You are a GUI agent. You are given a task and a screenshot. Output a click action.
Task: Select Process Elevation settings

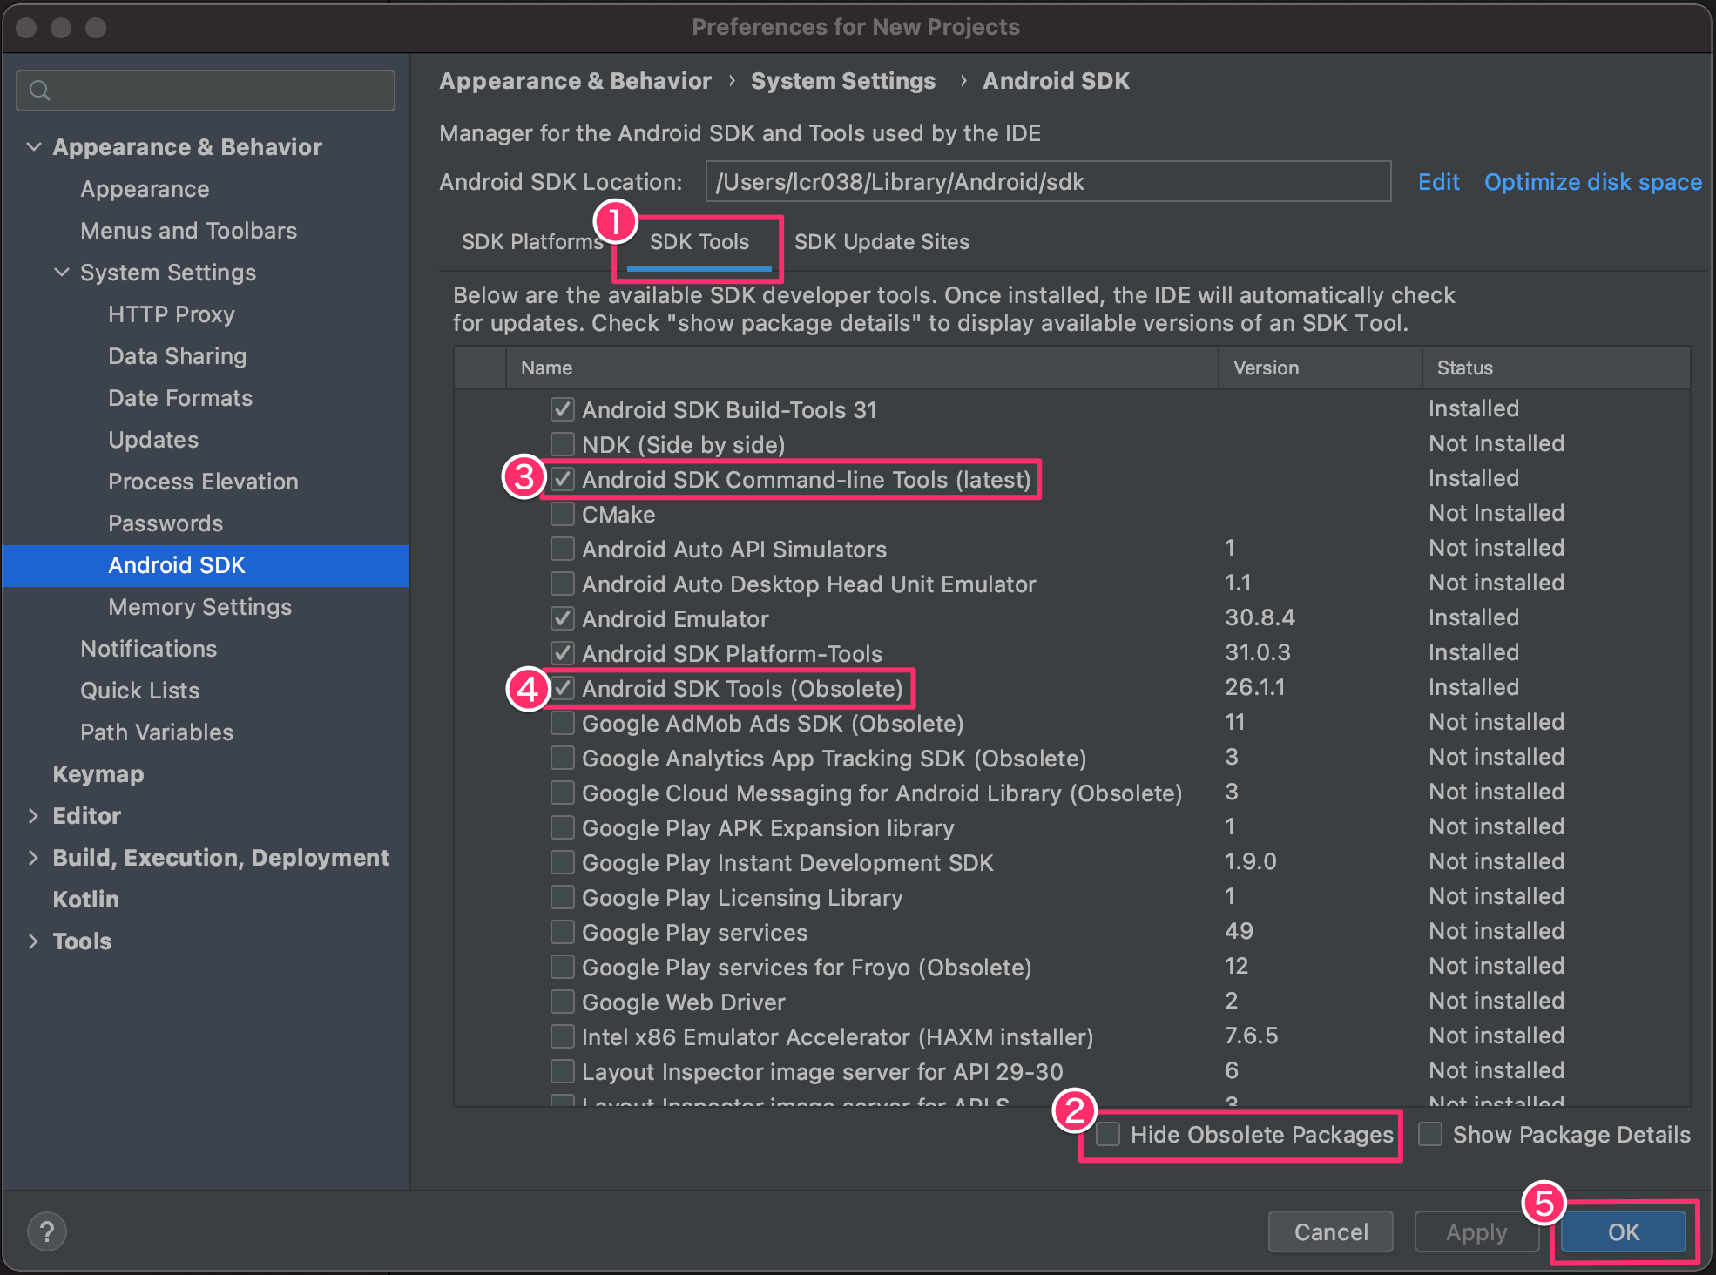(x=203, y=482)
